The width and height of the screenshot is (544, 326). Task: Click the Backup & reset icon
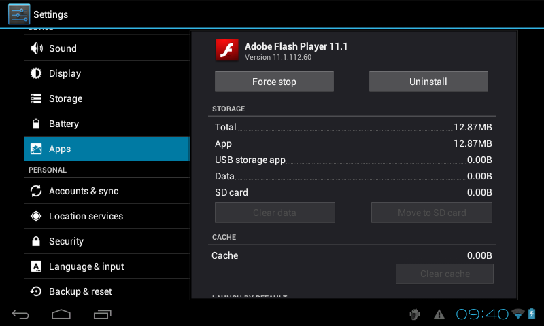click(36, 291)
